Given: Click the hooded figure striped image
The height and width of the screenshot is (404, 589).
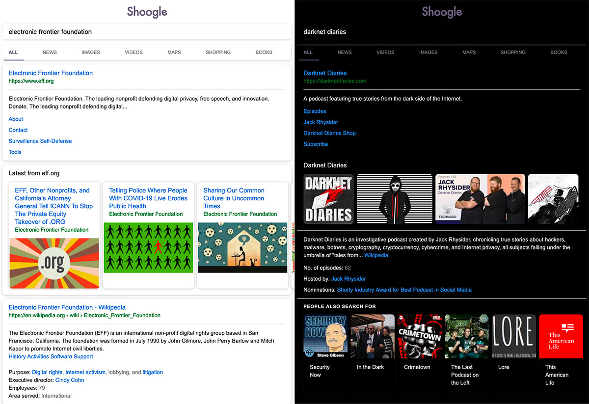Looking at the screenshot, I should pos(394,199).
